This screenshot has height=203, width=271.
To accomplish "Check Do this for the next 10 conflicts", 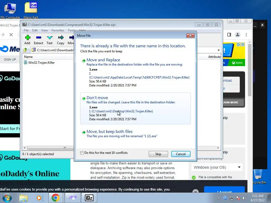I will point(82,153).
